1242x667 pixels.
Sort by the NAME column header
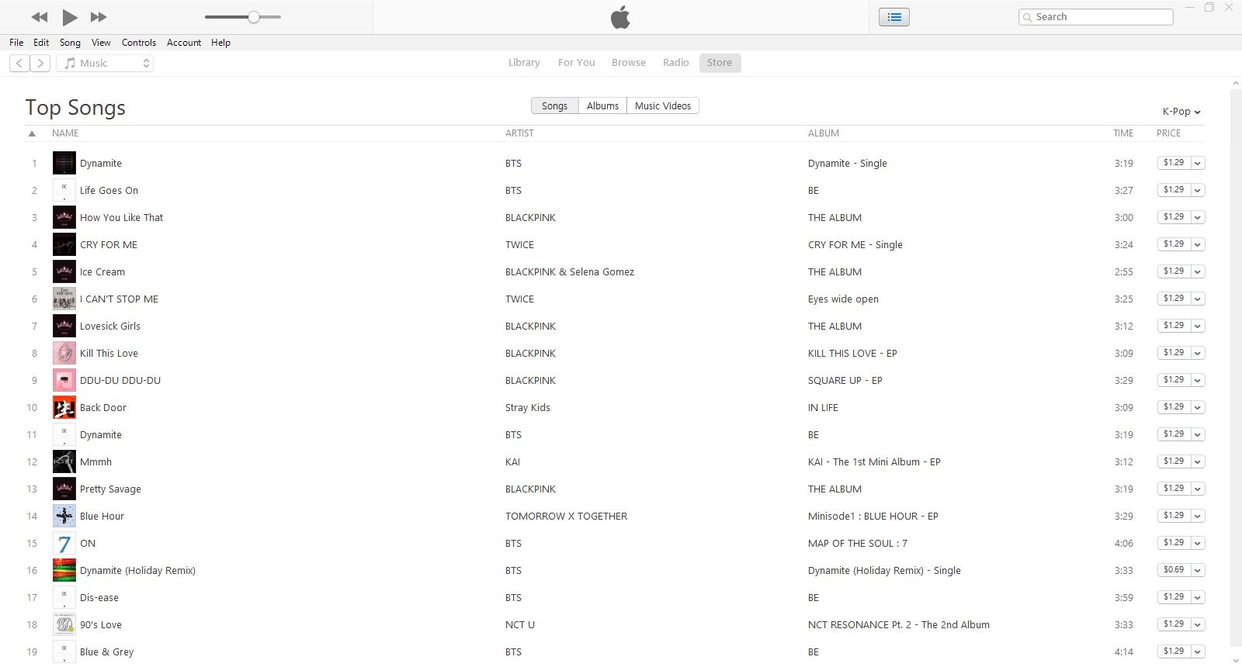(x=65, y=133)
